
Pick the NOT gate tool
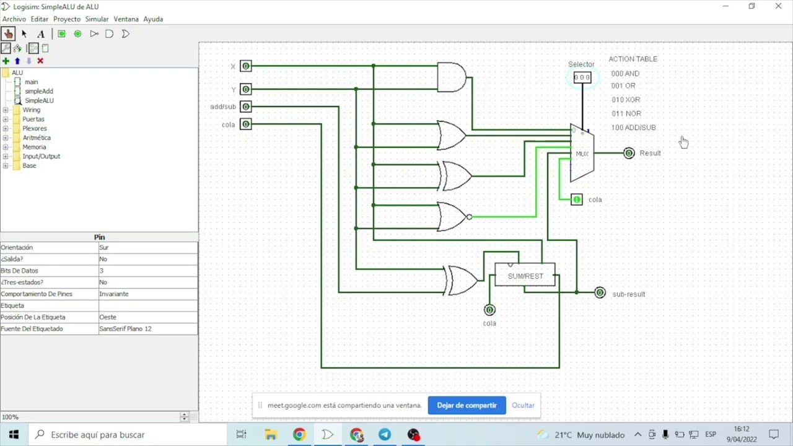click(x=94, y=34)
